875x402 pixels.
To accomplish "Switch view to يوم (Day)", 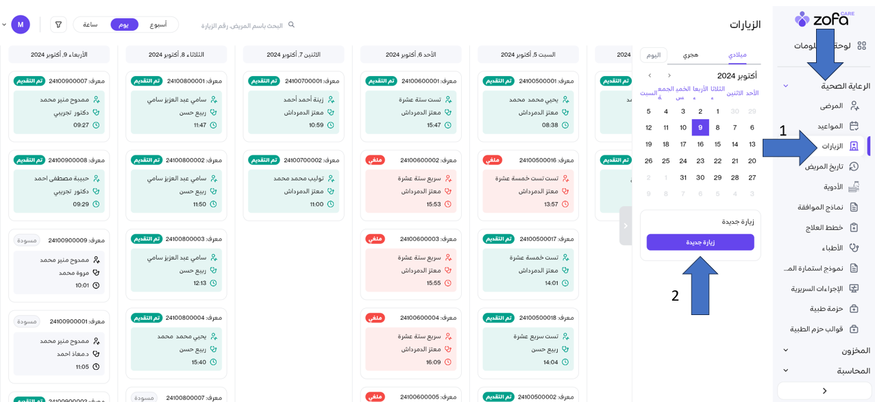I will 124,25.
